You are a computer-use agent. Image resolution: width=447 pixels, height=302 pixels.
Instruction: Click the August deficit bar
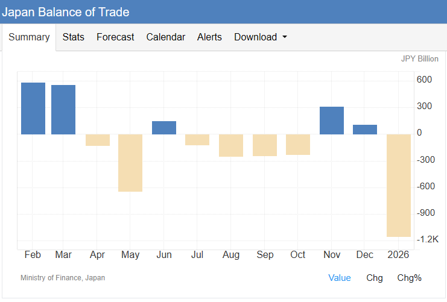(x=231, y=145)
